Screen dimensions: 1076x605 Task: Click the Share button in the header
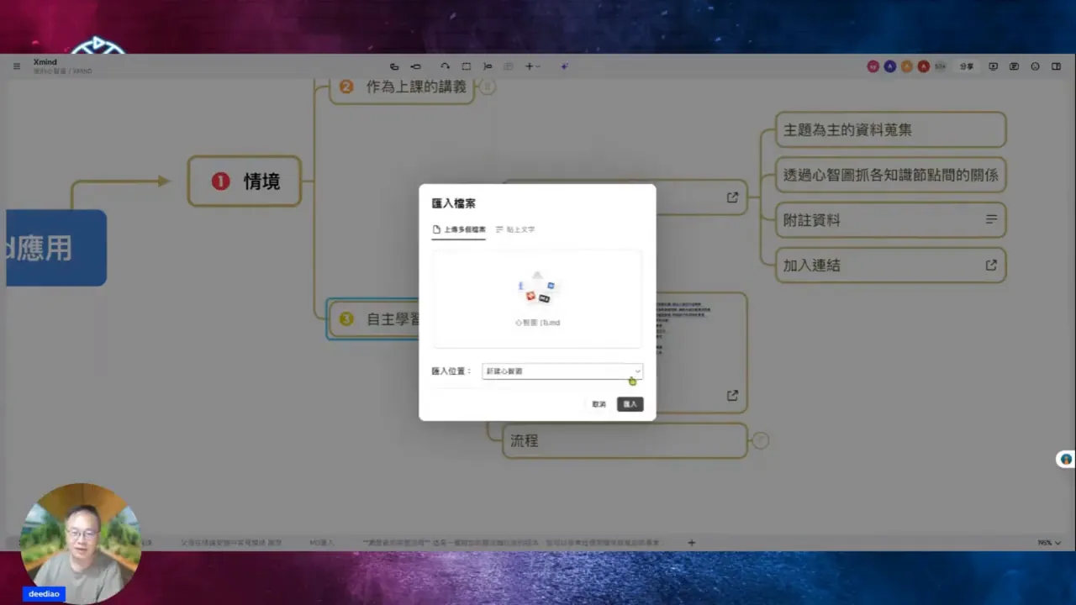tap(967, 66)
